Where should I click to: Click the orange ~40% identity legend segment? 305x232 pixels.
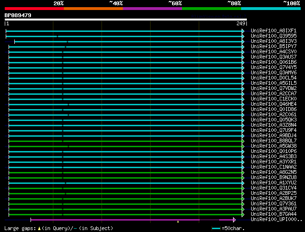point(93,9)
